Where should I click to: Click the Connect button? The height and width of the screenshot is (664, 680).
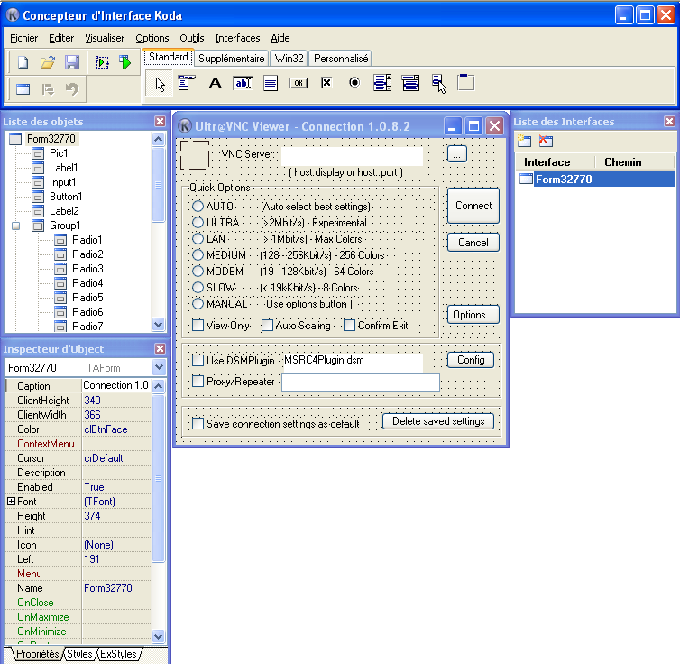(x=473, y=206)
